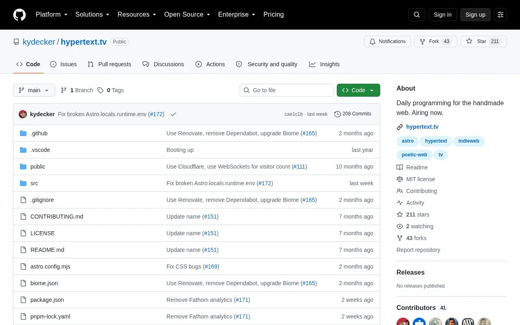This screenshot has width=520, height=325.
Task: Expand the Open Source menu
Action: tap(187, 15)
